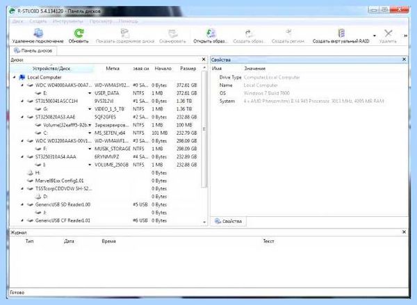The height and width of the screenshot is (305, 417).
Task: Collapse the TSSTcorp CDDVDW node
Action: point(22,189)
